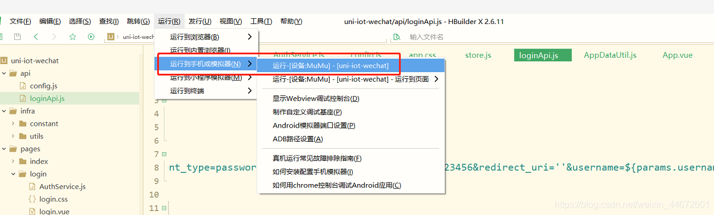Click line number 8 in the gutter
Viewport: 714px width, 215px height.
(156, 168)
